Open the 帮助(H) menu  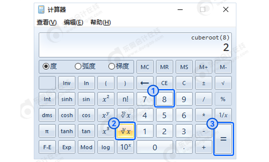pyautogui.click(x=100, y=23)
